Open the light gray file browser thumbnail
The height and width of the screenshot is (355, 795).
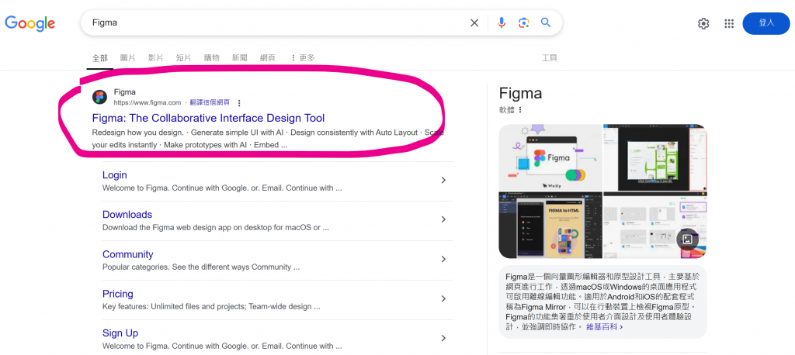point(655,226)
